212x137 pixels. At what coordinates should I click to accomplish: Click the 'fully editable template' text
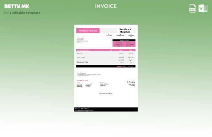[22, 13]
